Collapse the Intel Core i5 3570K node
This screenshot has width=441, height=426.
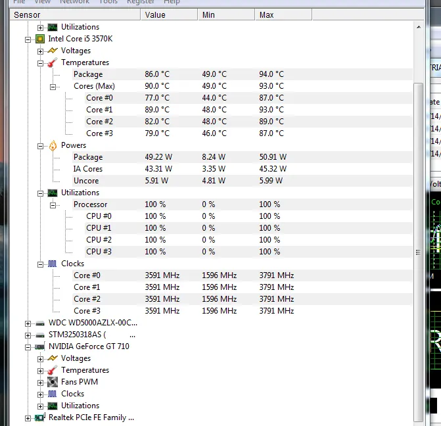pyautogui.click(x=28, y=39)
